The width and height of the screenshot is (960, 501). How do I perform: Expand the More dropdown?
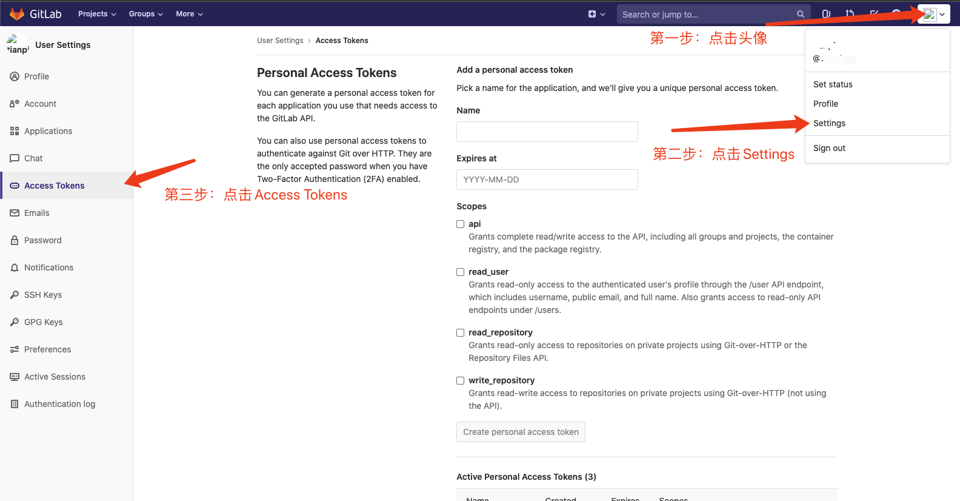tap(189, 14)
